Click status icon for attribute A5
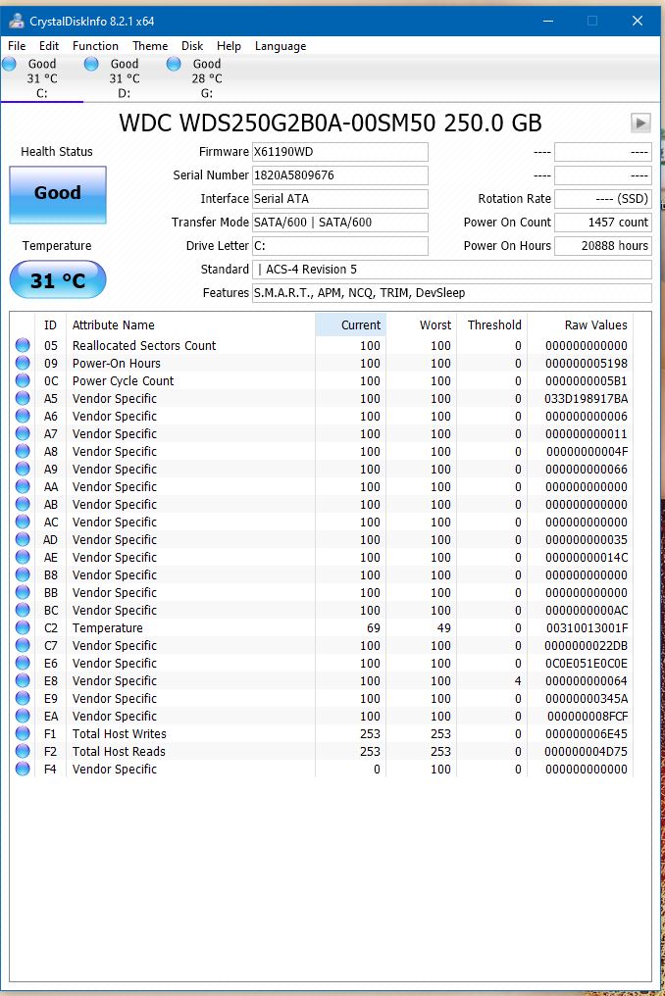 click(23, 398)
